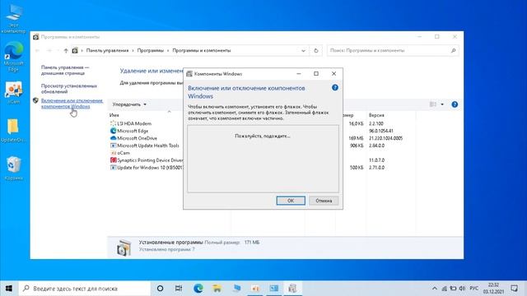Sort by Имя column header
Screen dimensions: 527x296
click(x=114, y=115)
